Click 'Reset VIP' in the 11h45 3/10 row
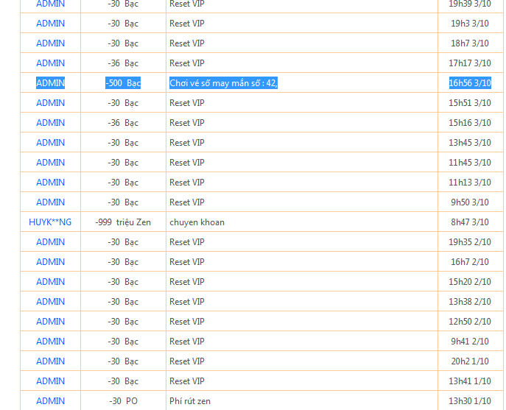This screenshot has width=506, height=410. 187,163
